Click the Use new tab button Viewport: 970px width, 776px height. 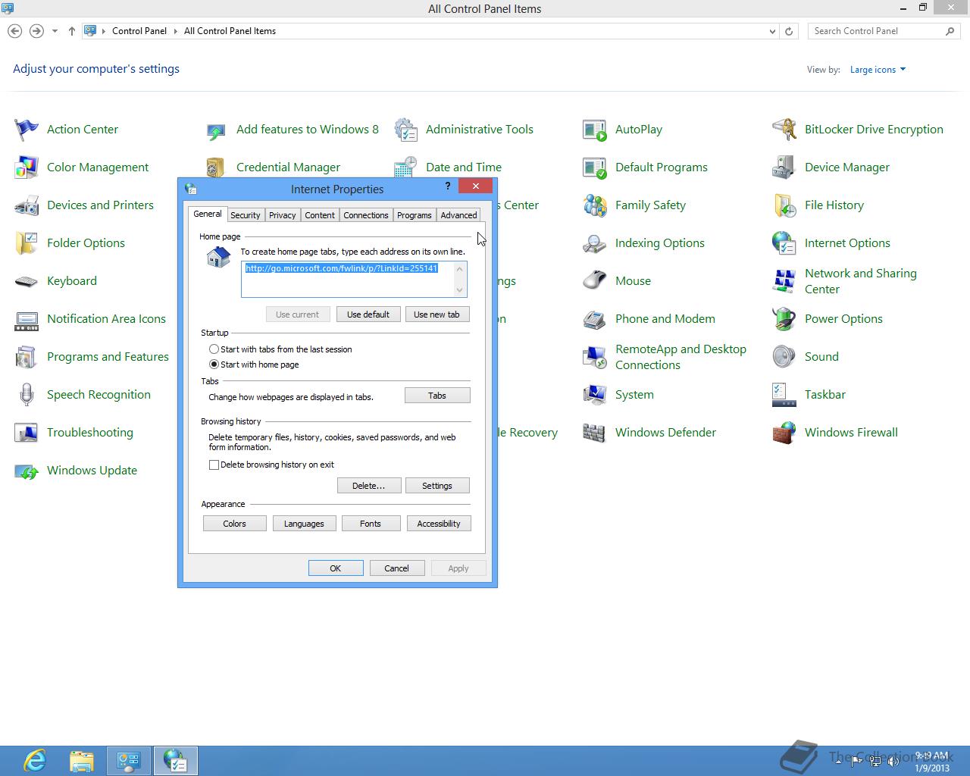click(x=436, y=314)
